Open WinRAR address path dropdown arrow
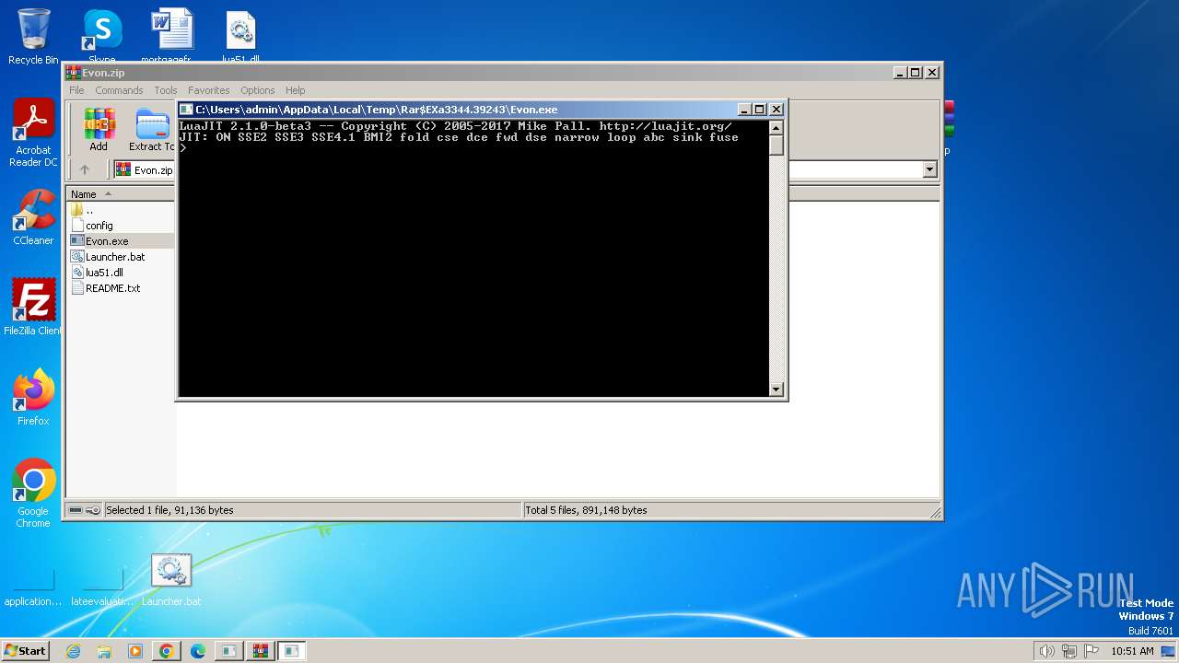This screenshot has height=663, width=1179. [929, 169]
